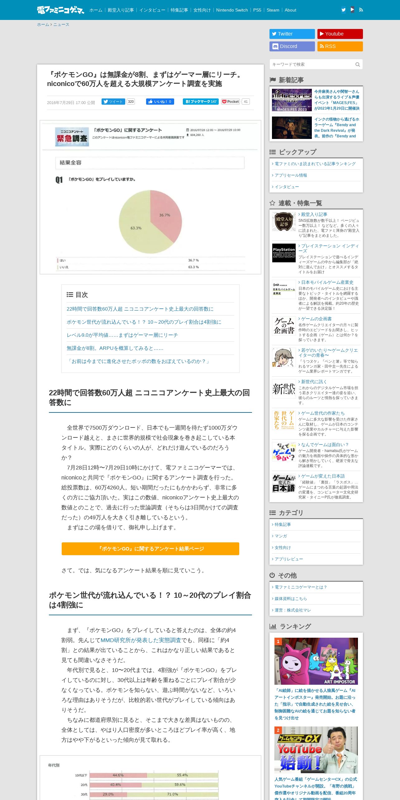Open the 殿堂入り記事 badge thumbnail
400x800 pixels.
tap(284, 221)
